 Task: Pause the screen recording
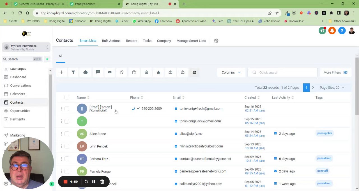[x=94, y=182]
